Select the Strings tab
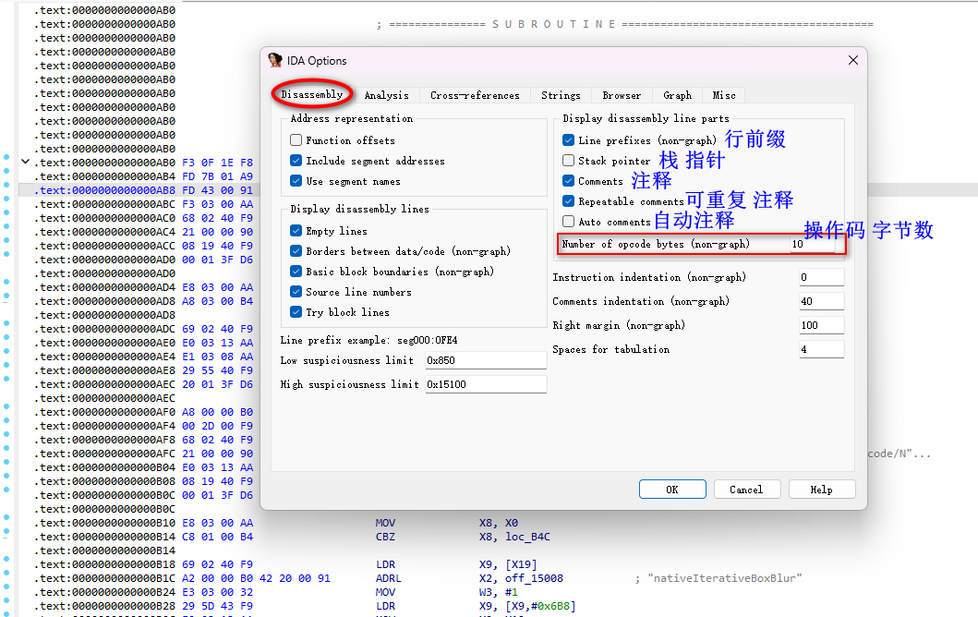This screenshot has height=617, width=978. coord(561,95)
